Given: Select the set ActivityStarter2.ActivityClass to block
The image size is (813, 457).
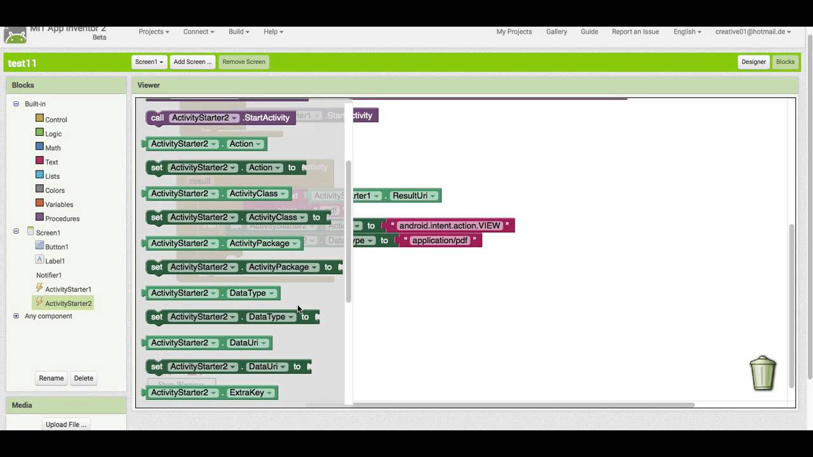Looking at the screenshot, I should click(x=238, y=217).
